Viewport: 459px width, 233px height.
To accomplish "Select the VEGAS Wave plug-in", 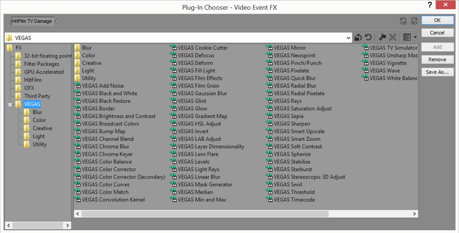I will click(x=381, y=70).
